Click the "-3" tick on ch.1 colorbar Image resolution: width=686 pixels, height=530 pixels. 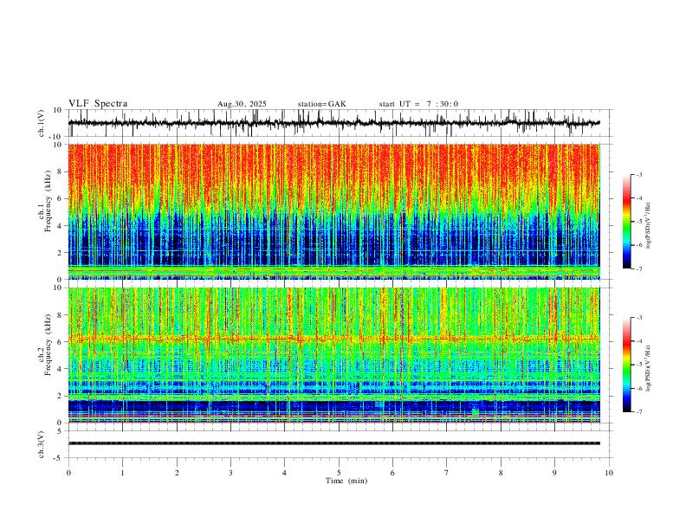click(638, 174)
